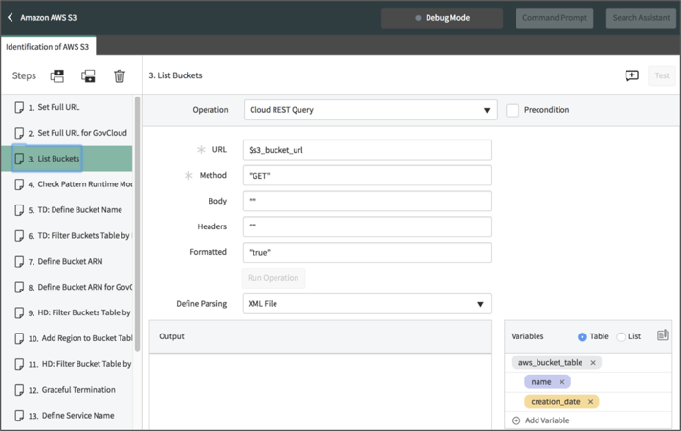Open the Command Prompt button
The image size is (681, 431).
tap(554, 18)
